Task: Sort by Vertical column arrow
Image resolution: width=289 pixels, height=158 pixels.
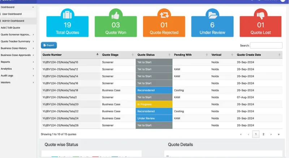Action: 232,55
